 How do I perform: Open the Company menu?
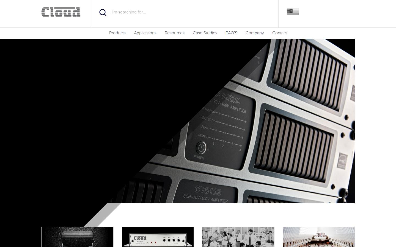point(255,33)
